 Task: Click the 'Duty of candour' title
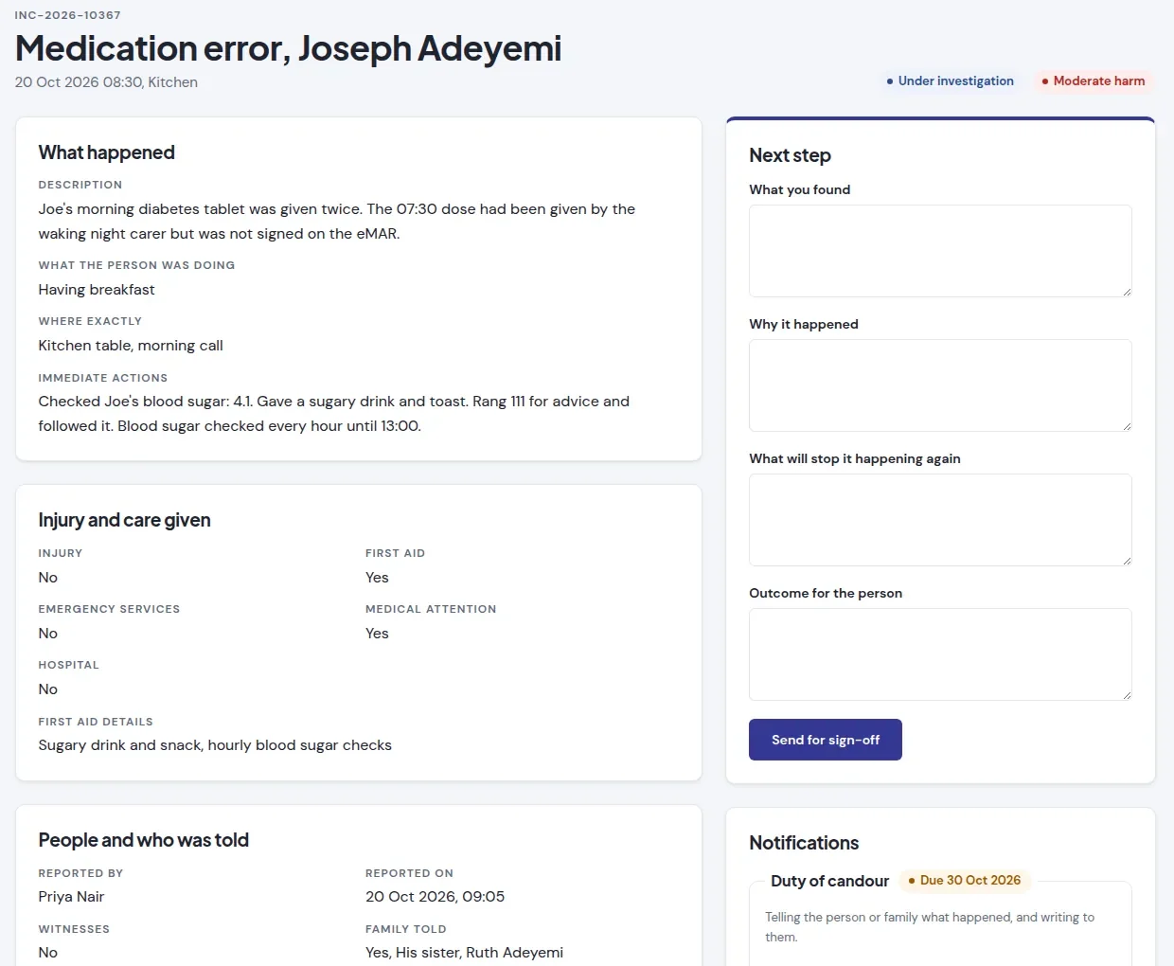coord(830,881)
